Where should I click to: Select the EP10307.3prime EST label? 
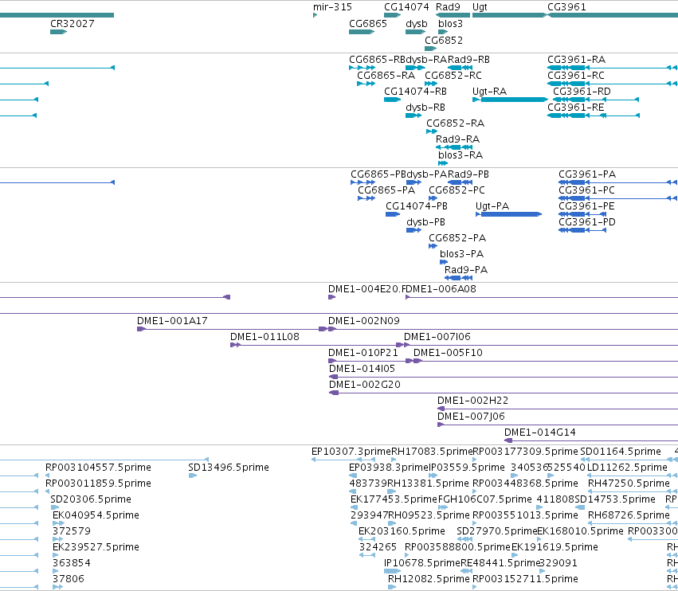(x=351, y=452)
